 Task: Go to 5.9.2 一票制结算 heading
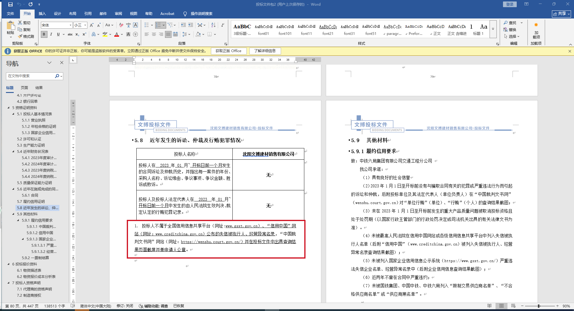(x=35, y=258)
